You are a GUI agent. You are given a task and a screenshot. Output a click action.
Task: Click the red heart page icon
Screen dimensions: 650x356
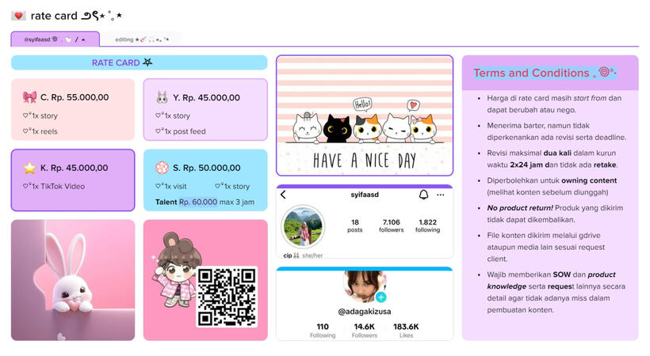tap(18, 16)
